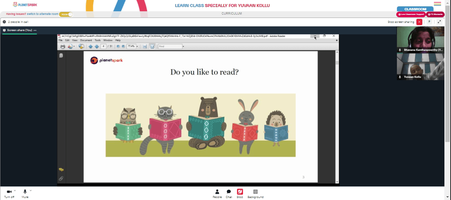Open Screen share tab options dots
The height and width of the screenshot is (200, 451).
pos(35,30)
